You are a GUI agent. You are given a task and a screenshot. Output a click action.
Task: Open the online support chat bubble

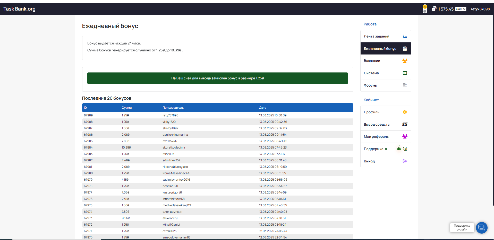click(481, 228)
